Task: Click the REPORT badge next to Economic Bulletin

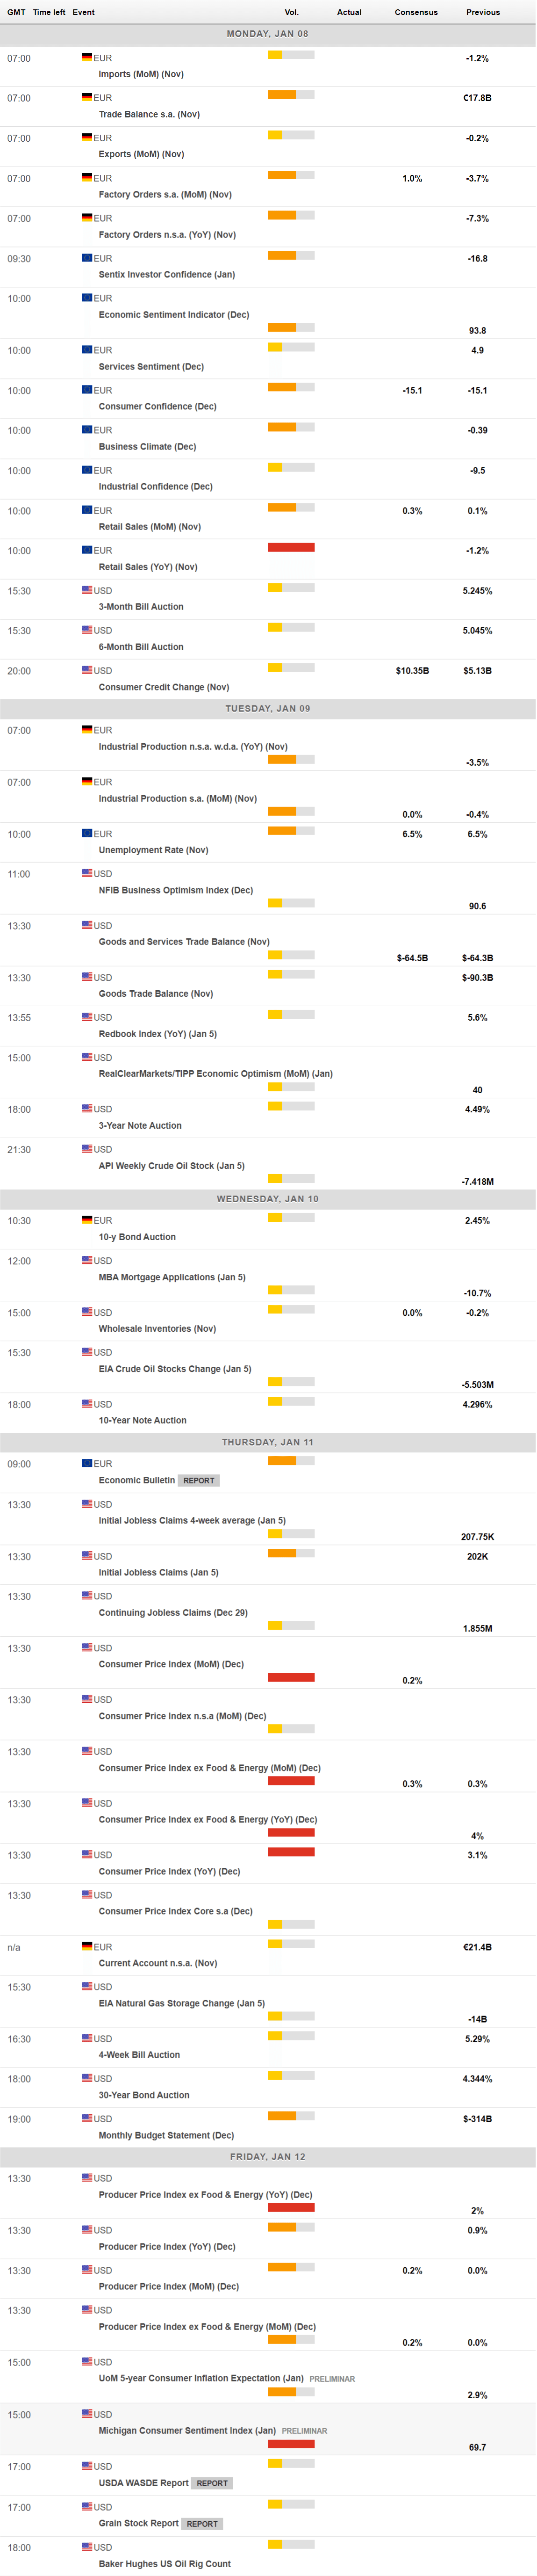Action: click(x=198, y=1480)
